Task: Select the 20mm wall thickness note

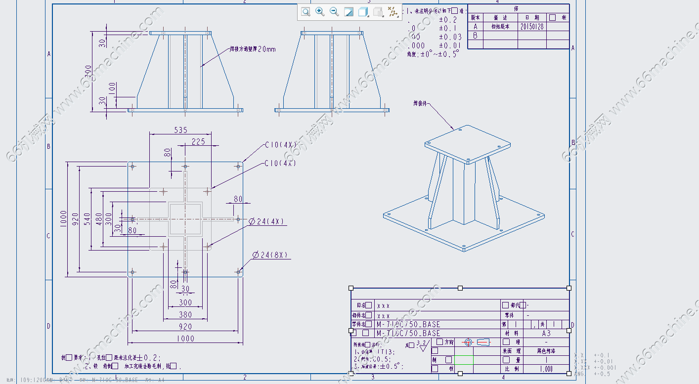Action: coord(253,49)
